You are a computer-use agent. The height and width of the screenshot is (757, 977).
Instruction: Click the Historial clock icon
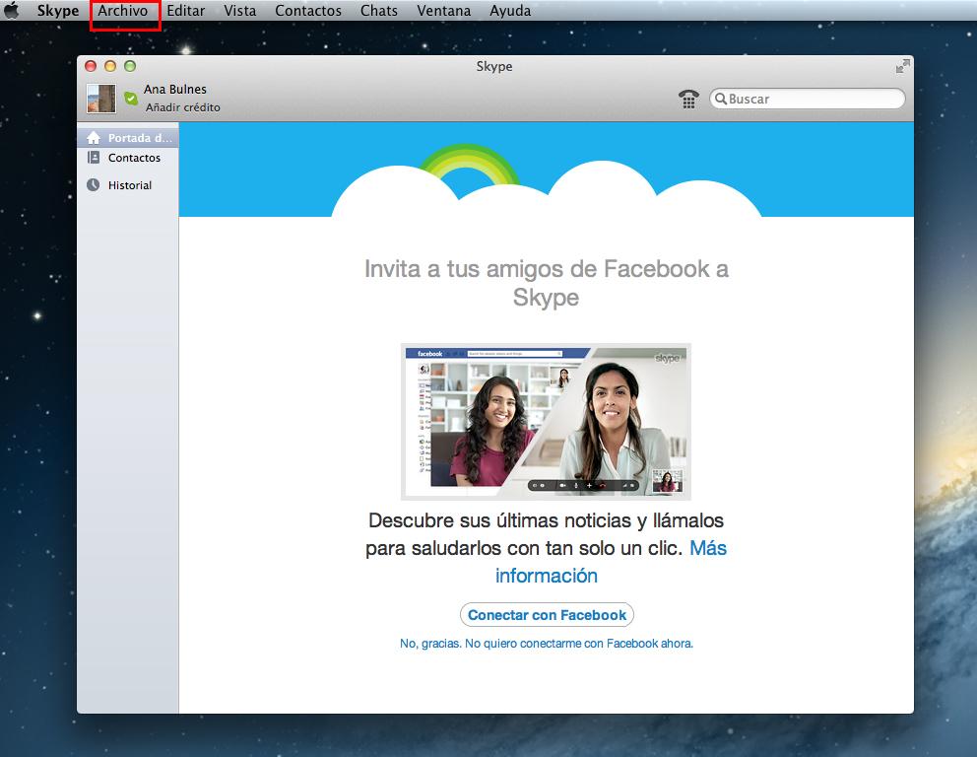click(94, 185)
